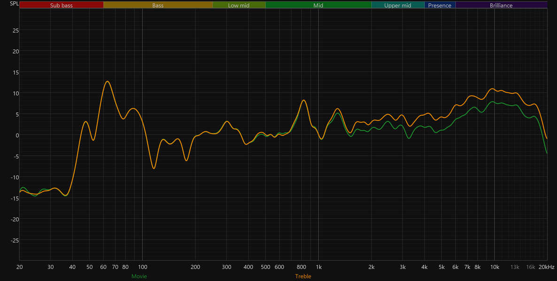Choose the Mid band header
This screenshot has height=281, width=557.
318,5
